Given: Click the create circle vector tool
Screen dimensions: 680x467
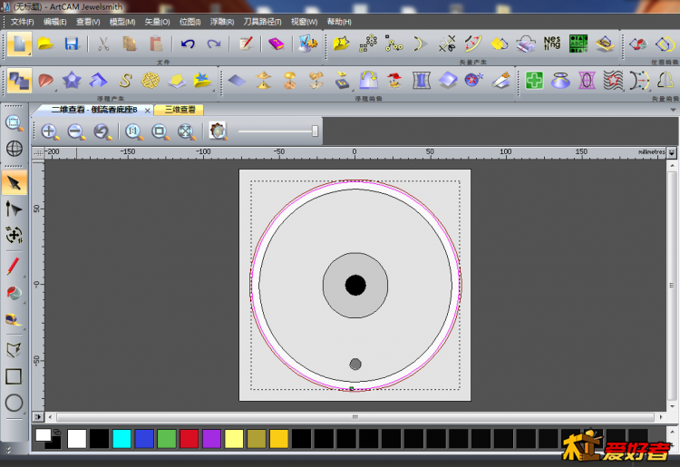Looking at the screenshot, I should [14, 403].
